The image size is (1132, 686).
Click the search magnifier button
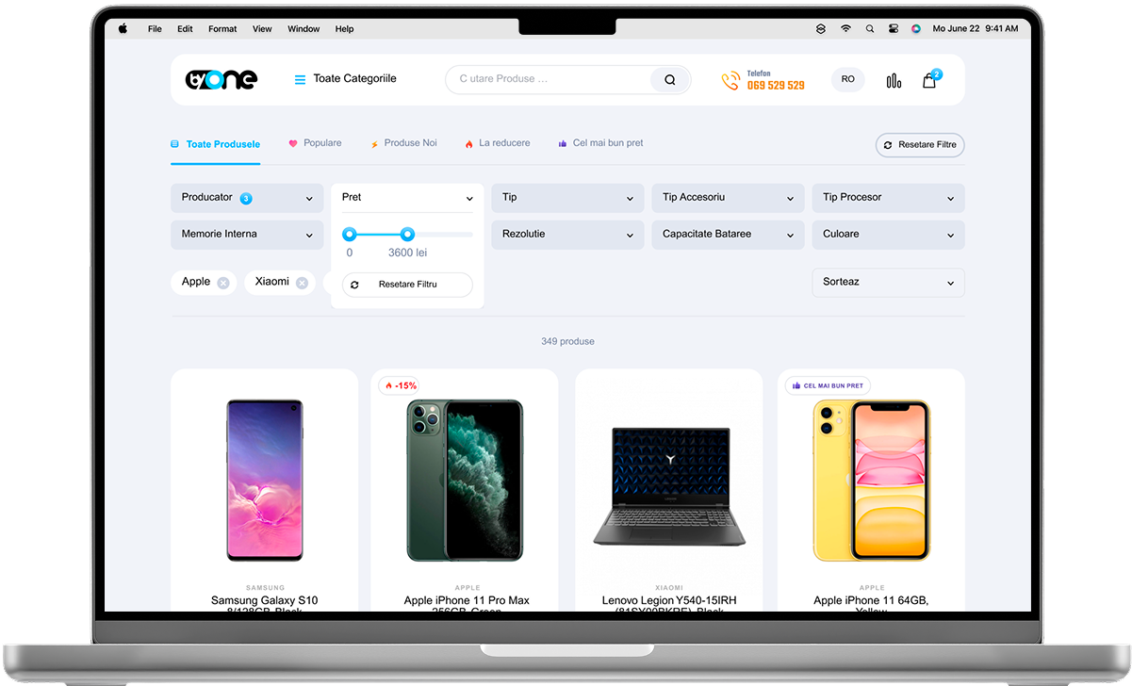[x=669, y=80]
